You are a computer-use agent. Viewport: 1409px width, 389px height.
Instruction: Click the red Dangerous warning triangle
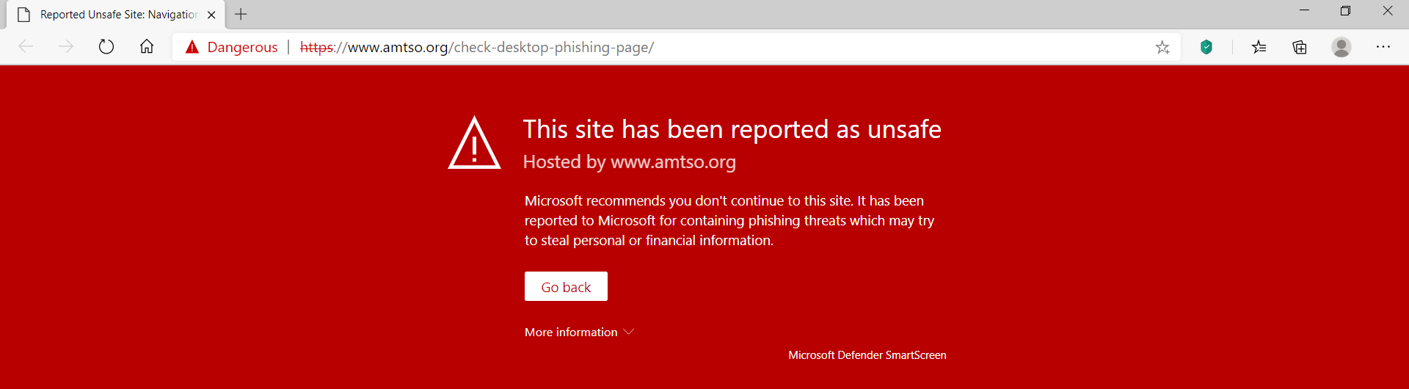point(192,48)
